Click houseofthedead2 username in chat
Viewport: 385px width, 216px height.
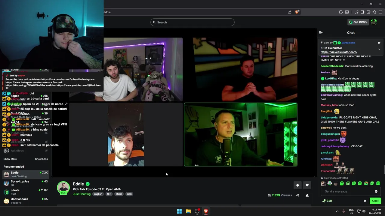point(332,66)
